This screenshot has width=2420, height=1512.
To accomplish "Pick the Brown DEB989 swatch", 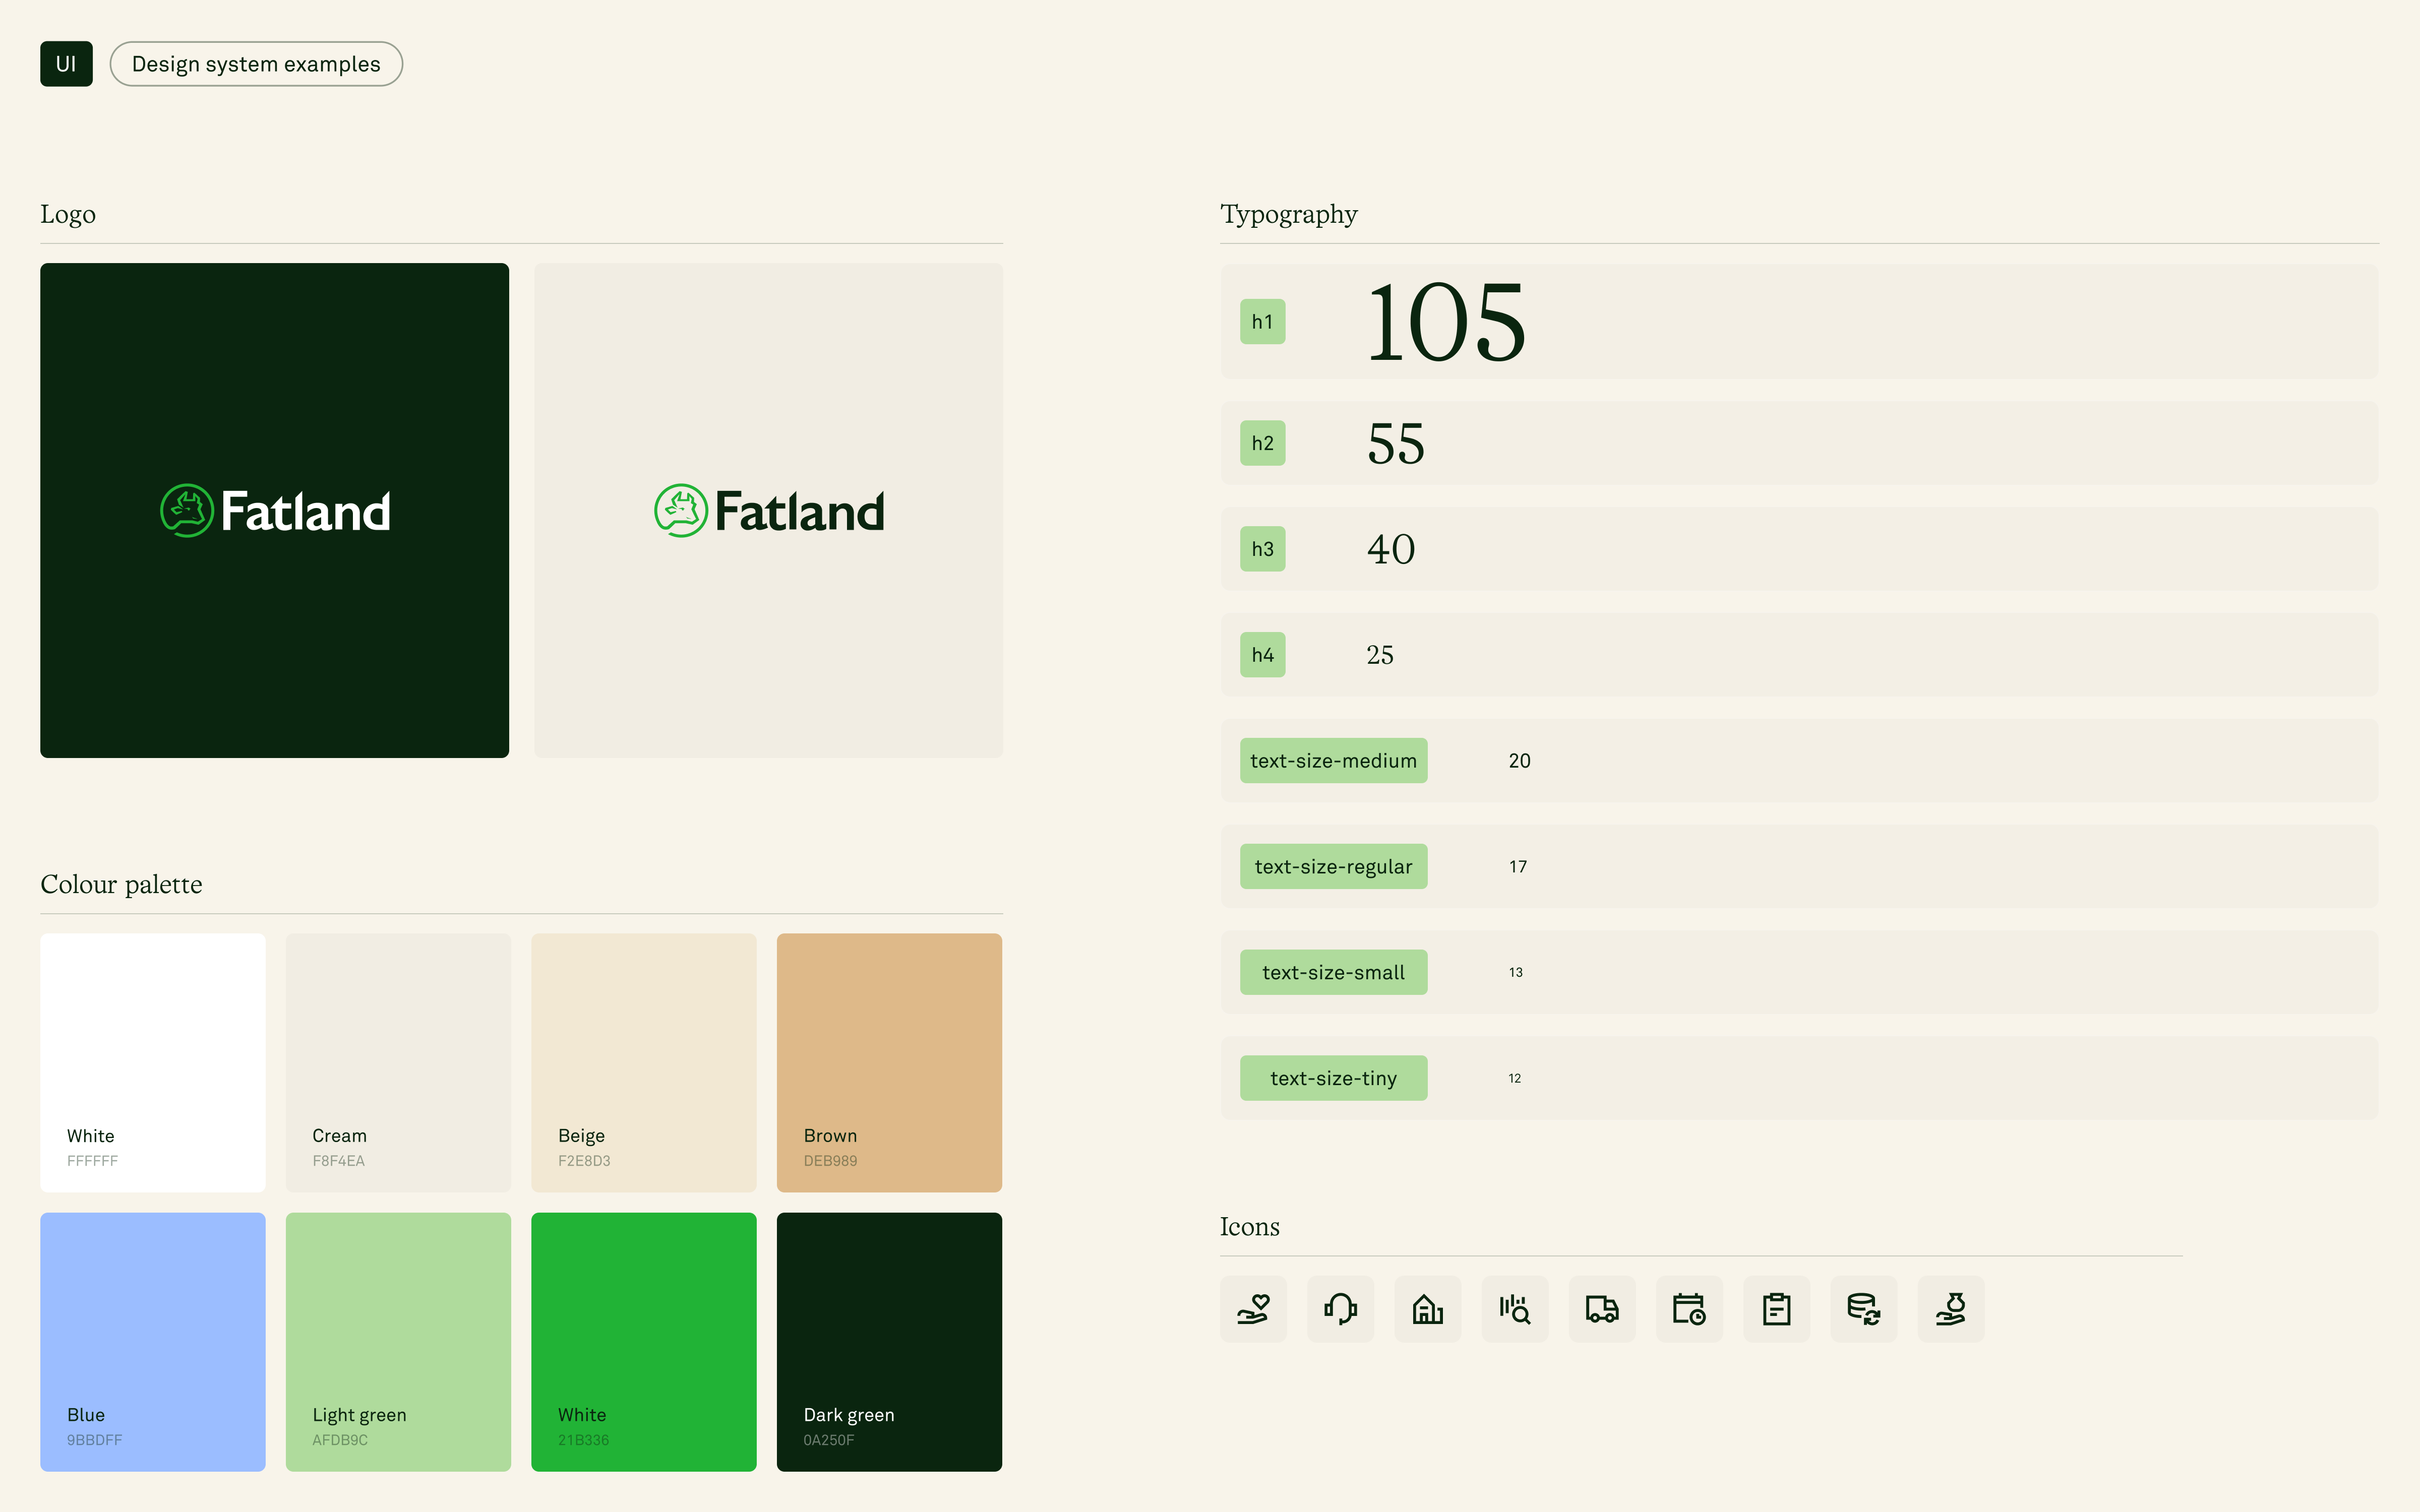I will [x=889, y=1062].
